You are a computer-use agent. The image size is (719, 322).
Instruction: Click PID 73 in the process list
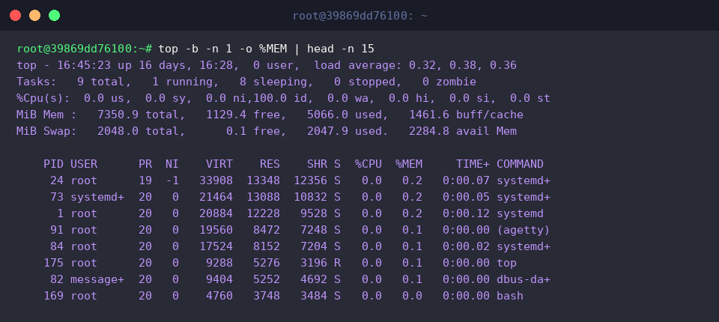tap(57, 197)
